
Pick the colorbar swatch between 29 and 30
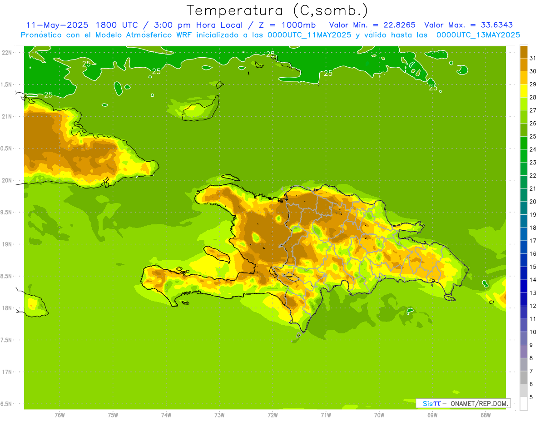tap(524, 78)
